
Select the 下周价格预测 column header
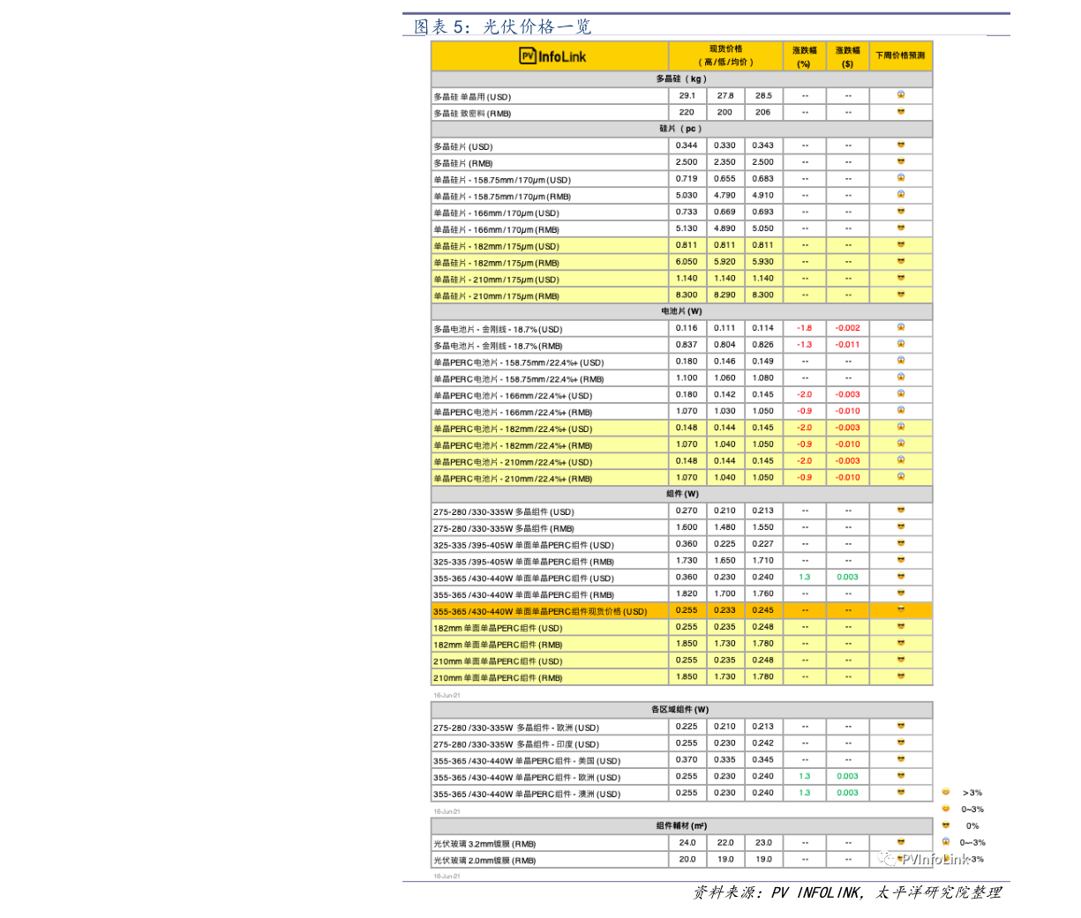900,56
